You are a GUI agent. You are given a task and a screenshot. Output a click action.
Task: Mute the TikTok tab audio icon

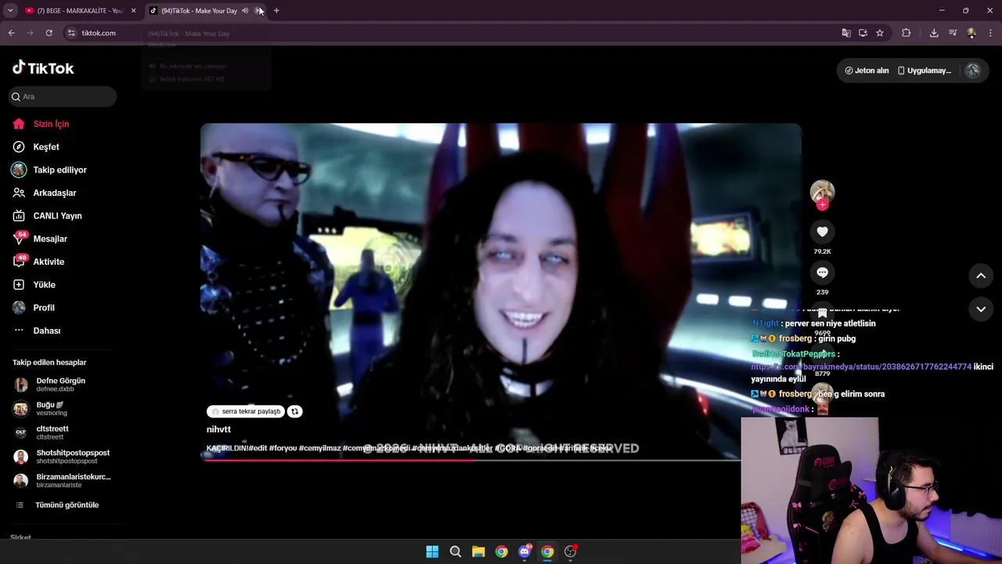click(x=245, y=11)
